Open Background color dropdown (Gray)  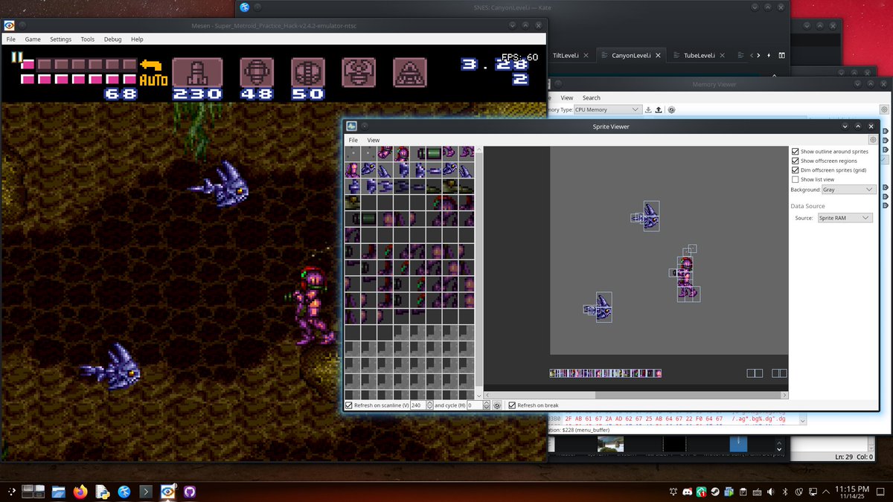848,190
